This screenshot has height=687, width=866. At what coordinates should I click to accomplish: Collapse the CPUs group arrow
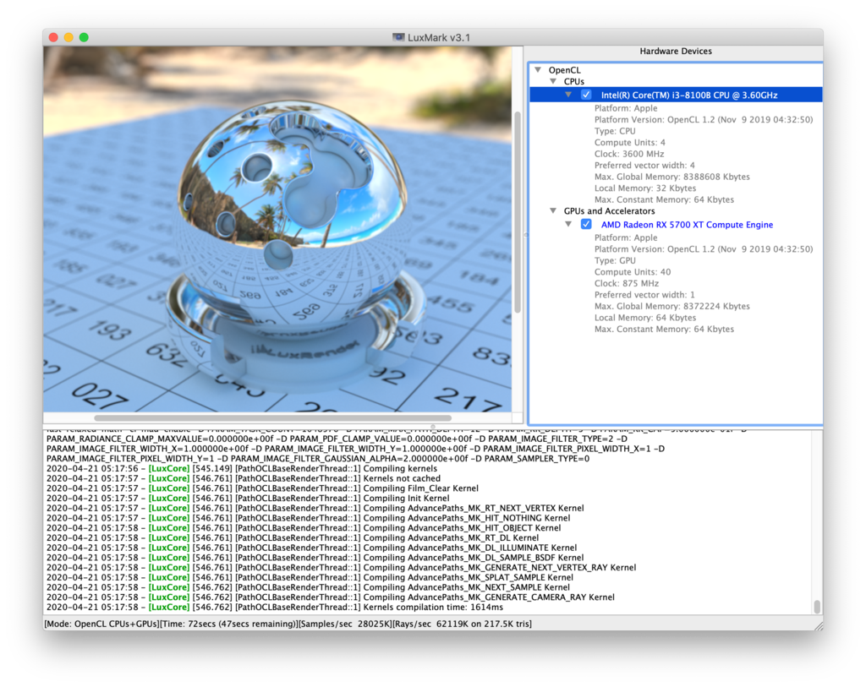553,81
